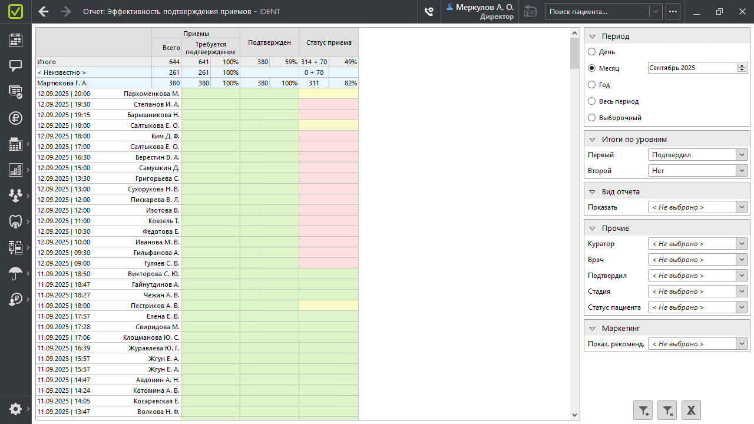Choose the "Весь период" radio button
The height and width of the screenshot is (424, 754).
(x=592, y=101)
